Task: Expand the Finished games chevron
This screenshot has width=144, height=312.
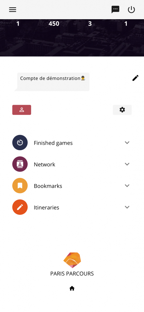Action: tap(127, 143)
